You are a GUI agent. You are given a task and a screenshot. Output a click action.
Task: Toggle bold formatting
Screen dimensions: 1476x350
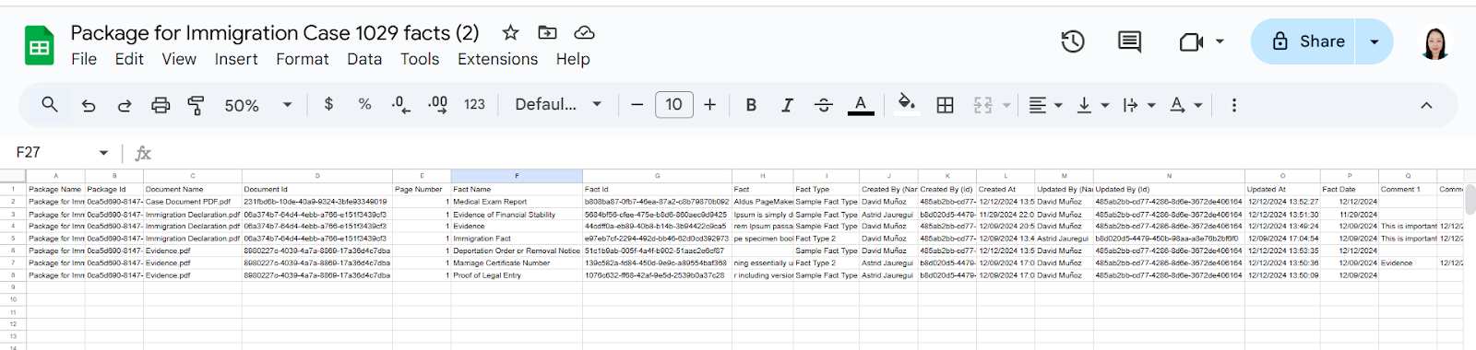click(751, 105)
